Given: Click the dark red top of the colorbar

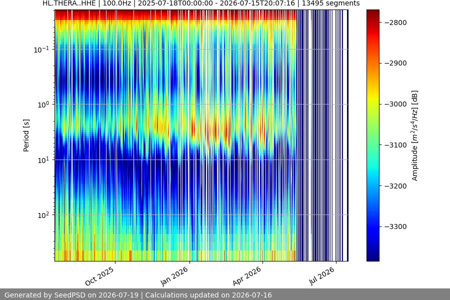Looking at the screenshot, I should click(373, 13).
